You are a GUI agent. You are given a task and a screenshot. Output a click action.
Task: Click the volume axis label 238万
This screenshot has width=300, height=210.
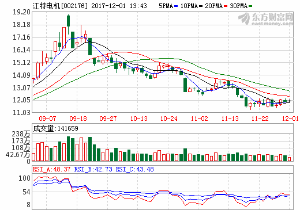21,134
